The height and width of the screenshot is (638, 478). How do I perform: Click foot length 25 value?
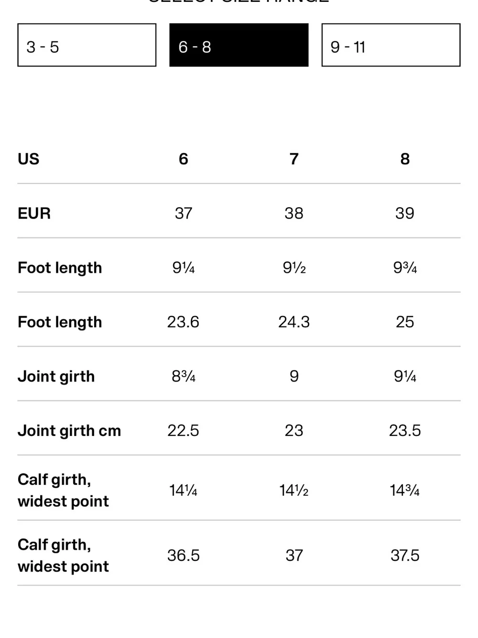405,322
